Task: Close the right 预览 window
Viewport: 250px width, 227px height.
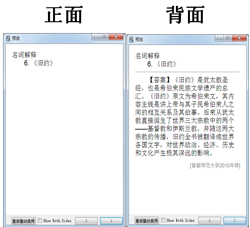Action: pos(239,38)
